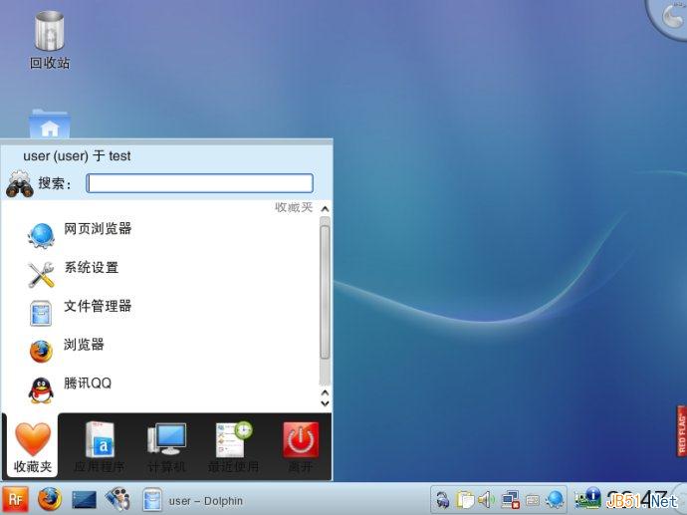Click the Firefox icon in the taskbar

click(49, 498)
